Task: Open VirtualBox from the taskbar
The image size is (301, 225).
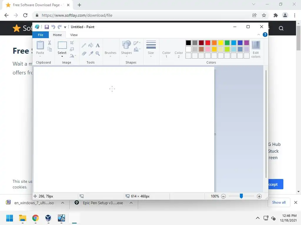Action: [x=48, y=218]
